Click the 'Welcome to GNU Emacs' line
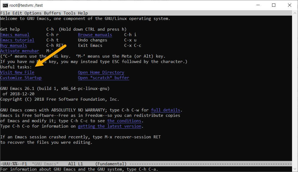The height and width of the screenshot is (172, 298). [85, 19]
